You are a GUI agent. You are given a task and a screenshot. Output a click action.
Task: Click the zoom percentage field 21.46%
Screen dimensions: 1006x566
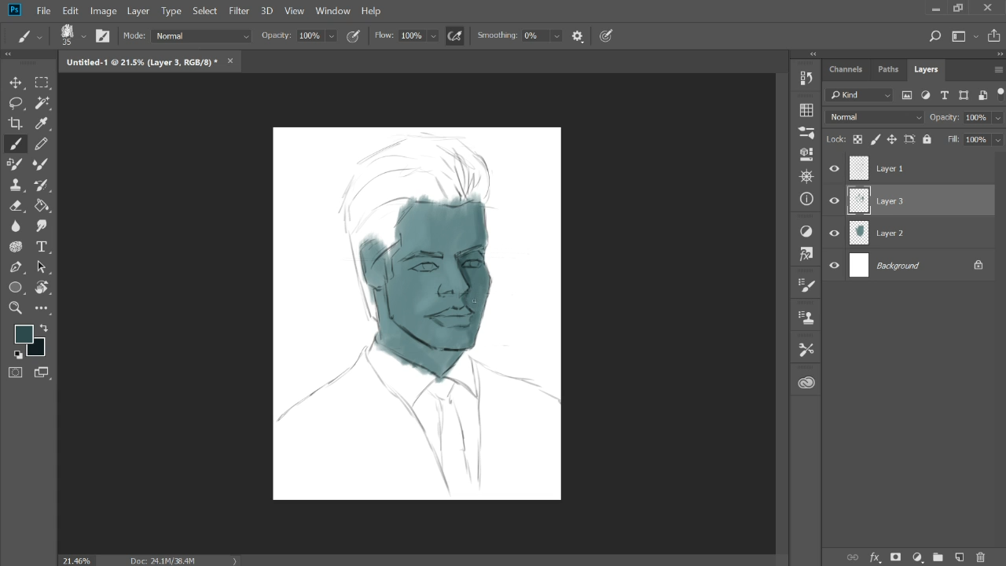(77, 560)
